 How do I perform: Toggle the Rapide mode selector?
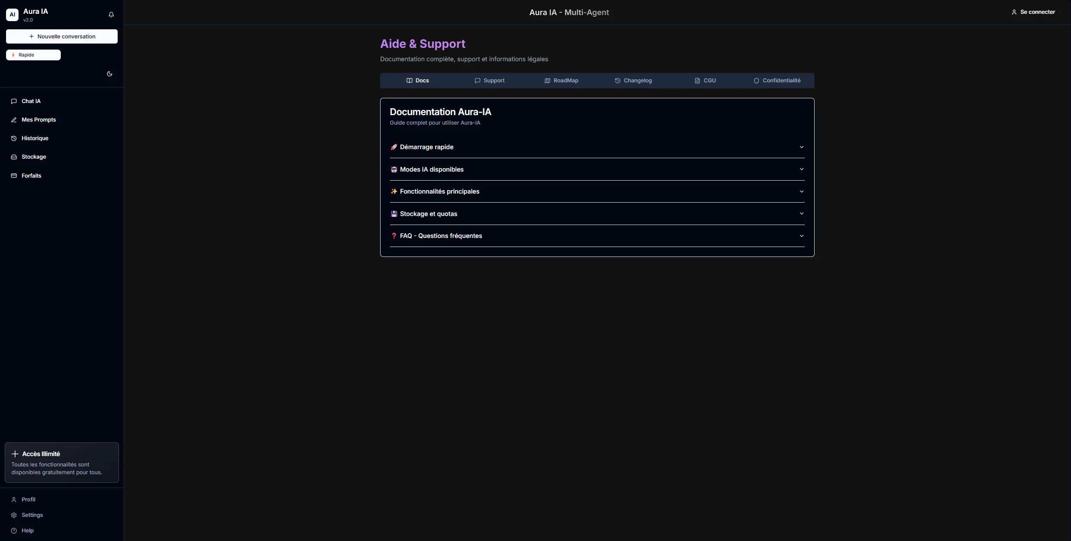pos(33,55)
